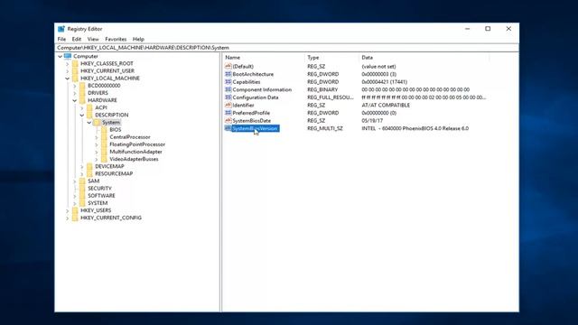Click the BootArchitecture DWORD value icon
This screenshot has width=578, height=325.
pyautogui.click(x=228, y=74)
